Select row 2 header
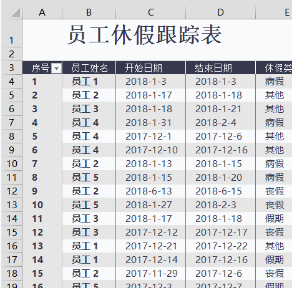Screen dimensions: 292x288 pos(12,54)
